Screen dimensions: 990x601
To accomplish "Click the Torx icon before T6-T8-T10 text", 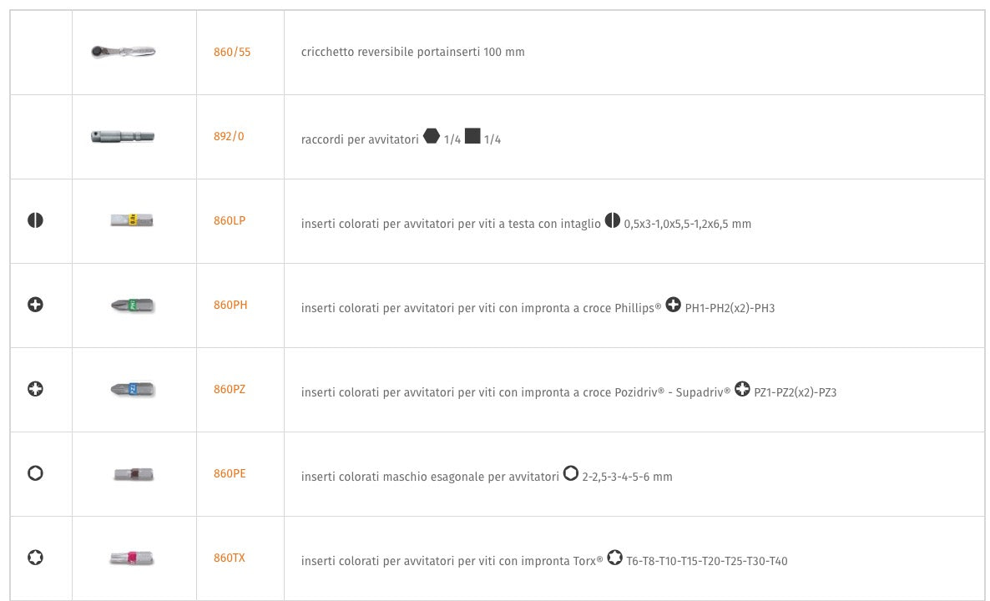I will tap(614, 558).
